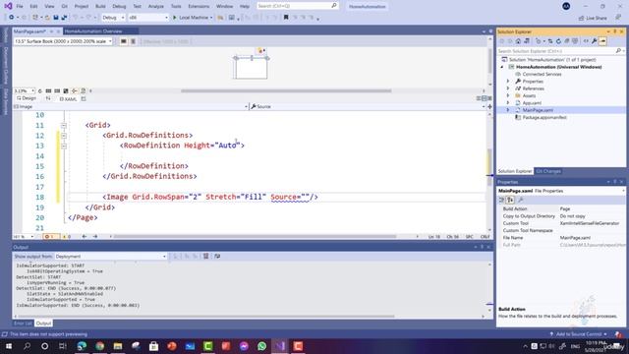The image size is (629, 354).
Task: Click Add to Source Control
Action: 579,334
